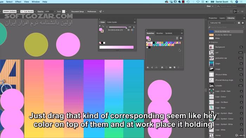This screenshot has width=246, height=138.
Task: Select the graduation cap library graphic
Action: [x=226, y=58]
